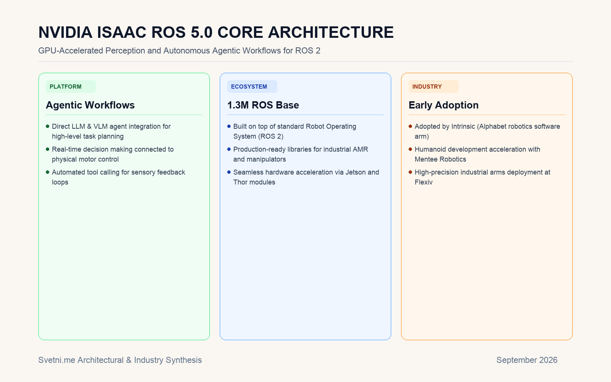Select the "1.3M ROS Base" card heading
Screen dimensions: 611x382
point(263,105)
